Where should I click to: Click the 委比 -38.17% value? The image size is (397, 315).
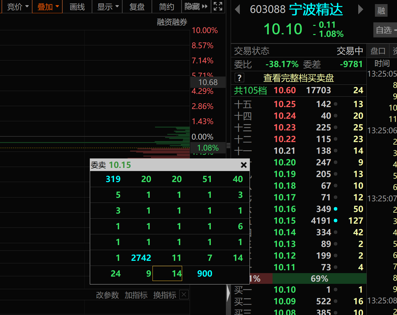pyautogui.click(x=282, y=64)
